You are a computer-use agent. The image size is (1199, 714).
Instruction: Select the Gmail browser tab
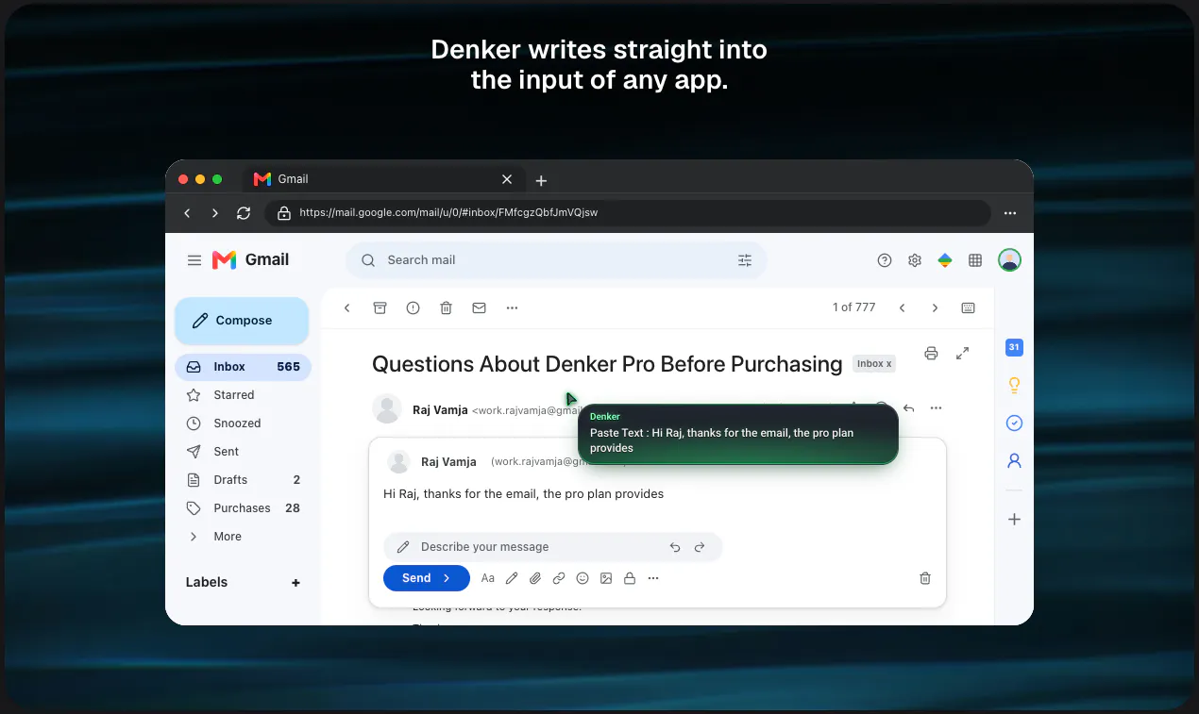pos(383,179)
